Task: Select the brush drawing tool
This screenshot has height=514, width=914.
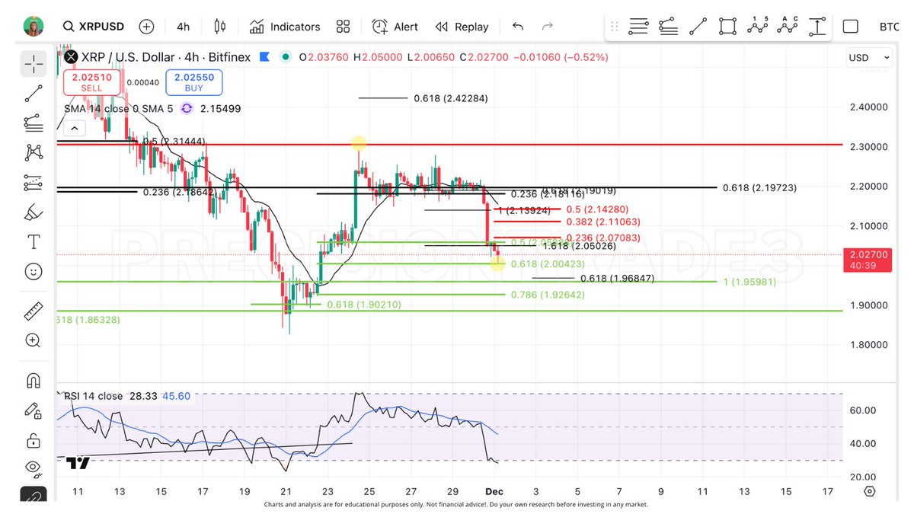Action: [34, 212]
